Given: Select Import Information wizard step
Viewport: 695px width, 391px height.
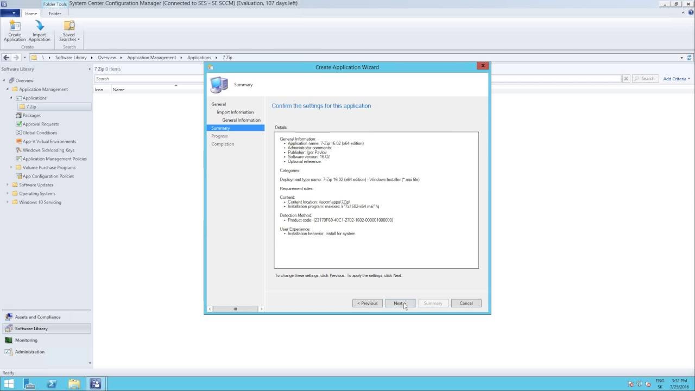Looking at the screenshot, I should 235,112.
